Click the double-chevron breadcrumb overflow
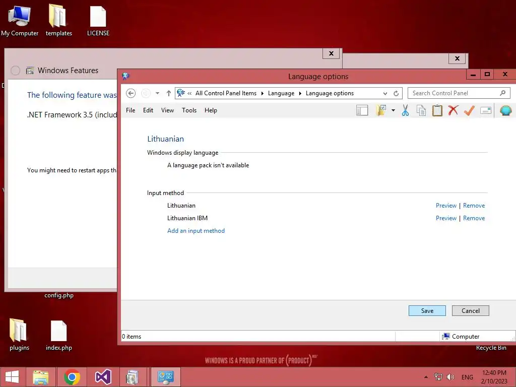Image resolution: width=516 pixels, height=387 pixels. point(189,93)
